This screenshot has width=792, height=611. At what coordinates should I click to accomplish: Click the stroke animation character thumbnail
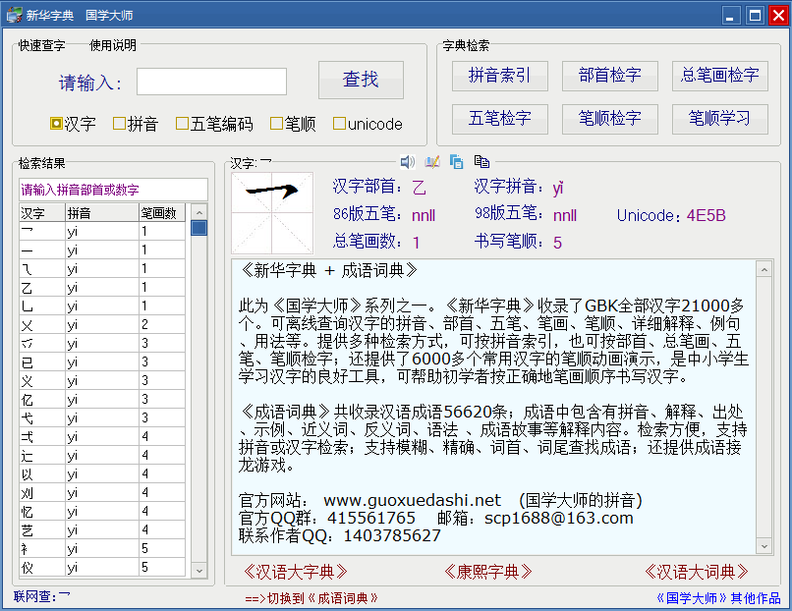pos(272,212)
